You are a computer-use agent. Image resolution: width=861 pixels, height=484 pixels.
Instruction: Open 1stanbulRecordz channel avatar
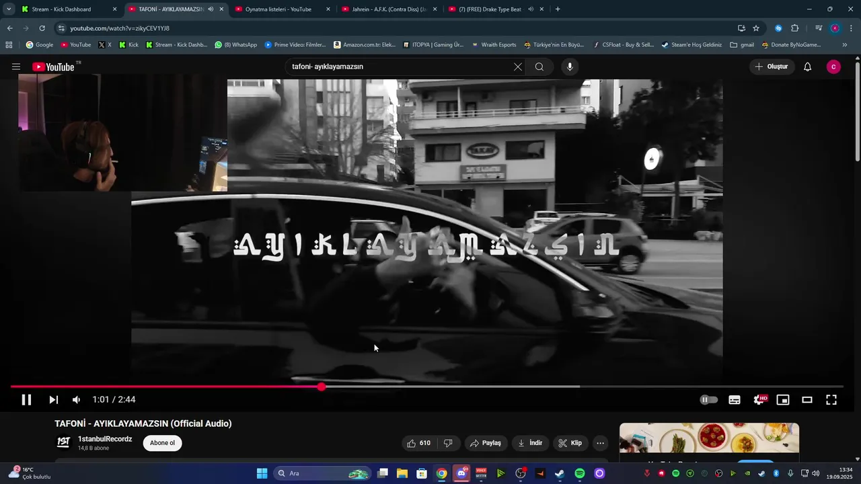pyautogui.click(x=63, y=442)
